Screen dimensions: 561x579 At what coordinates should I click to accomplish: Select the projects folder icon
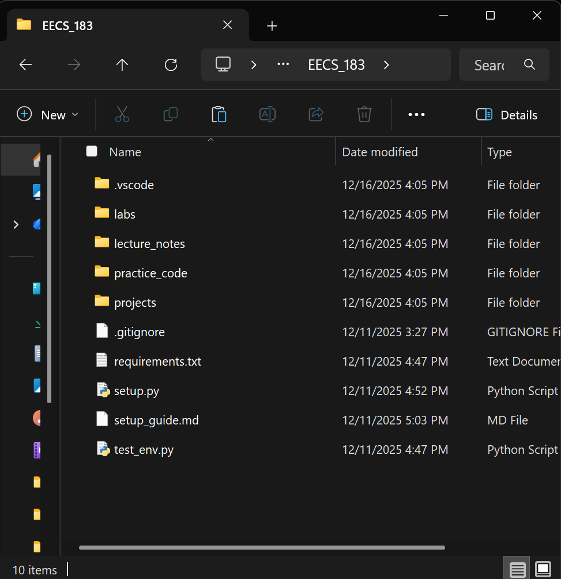[x=102, y=301]
